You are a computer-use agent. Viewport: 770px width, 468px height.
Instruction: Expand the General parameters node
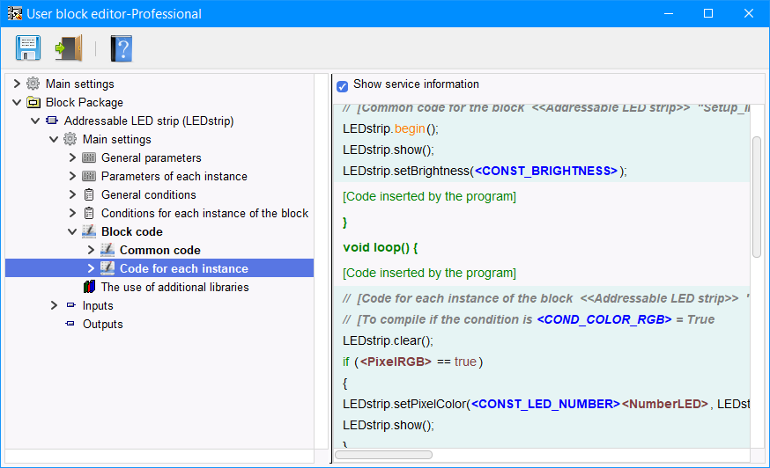click(x=72, y=158)
